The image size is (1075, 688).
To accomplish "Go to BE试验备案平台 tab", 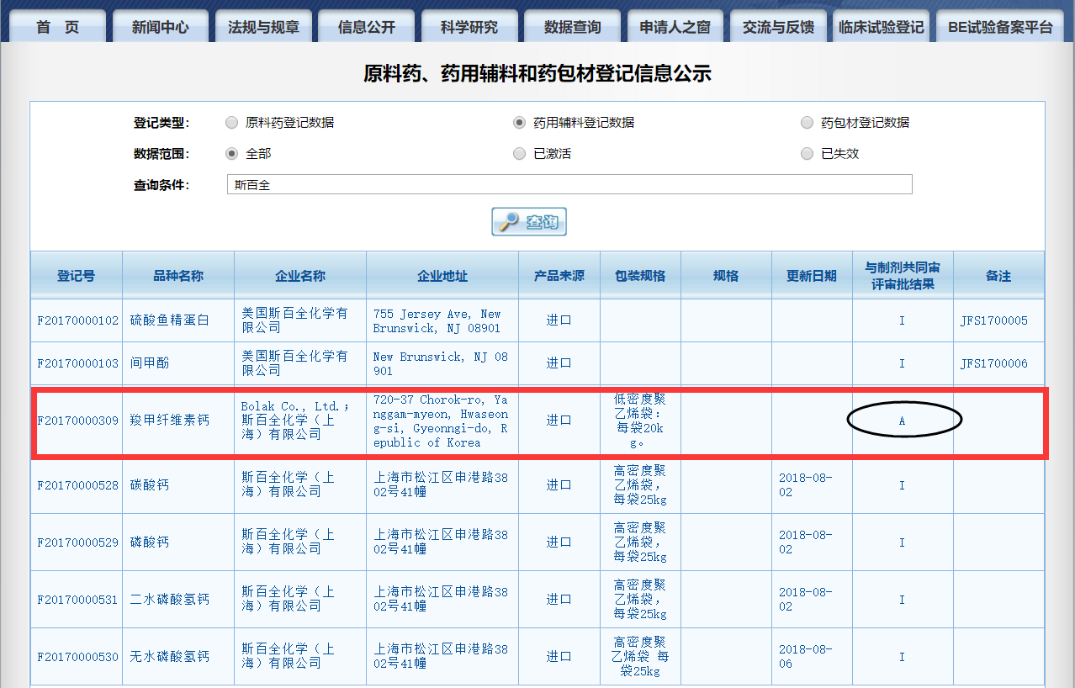I will point(999,27).
